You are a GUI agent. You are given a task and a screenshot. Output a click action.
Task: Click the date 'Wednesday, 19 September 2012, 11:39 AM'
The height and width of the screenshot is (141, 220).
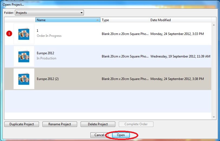(180, 56)
